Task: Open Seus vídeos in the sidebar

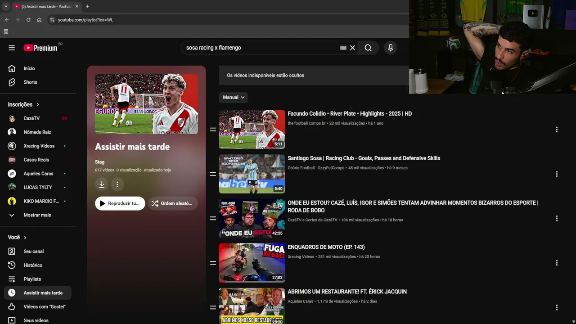Action: coord(37,320)
